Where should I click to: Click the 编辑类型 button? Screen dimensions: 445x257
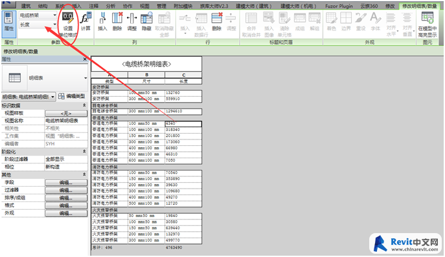72,96
